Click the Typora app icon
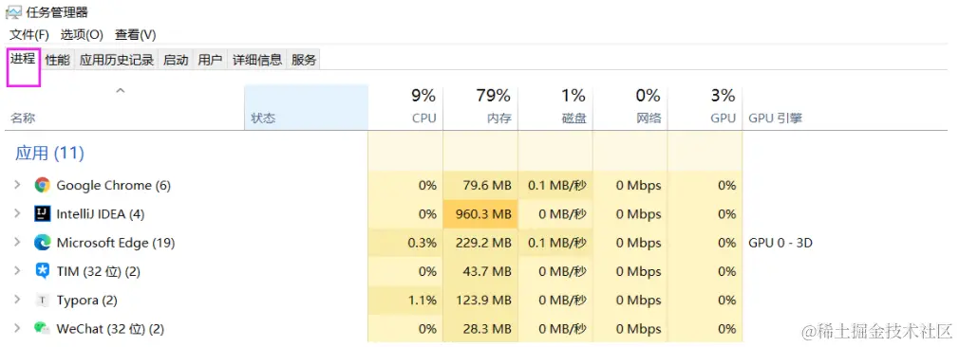959x347 pixels. coord(42,300)
